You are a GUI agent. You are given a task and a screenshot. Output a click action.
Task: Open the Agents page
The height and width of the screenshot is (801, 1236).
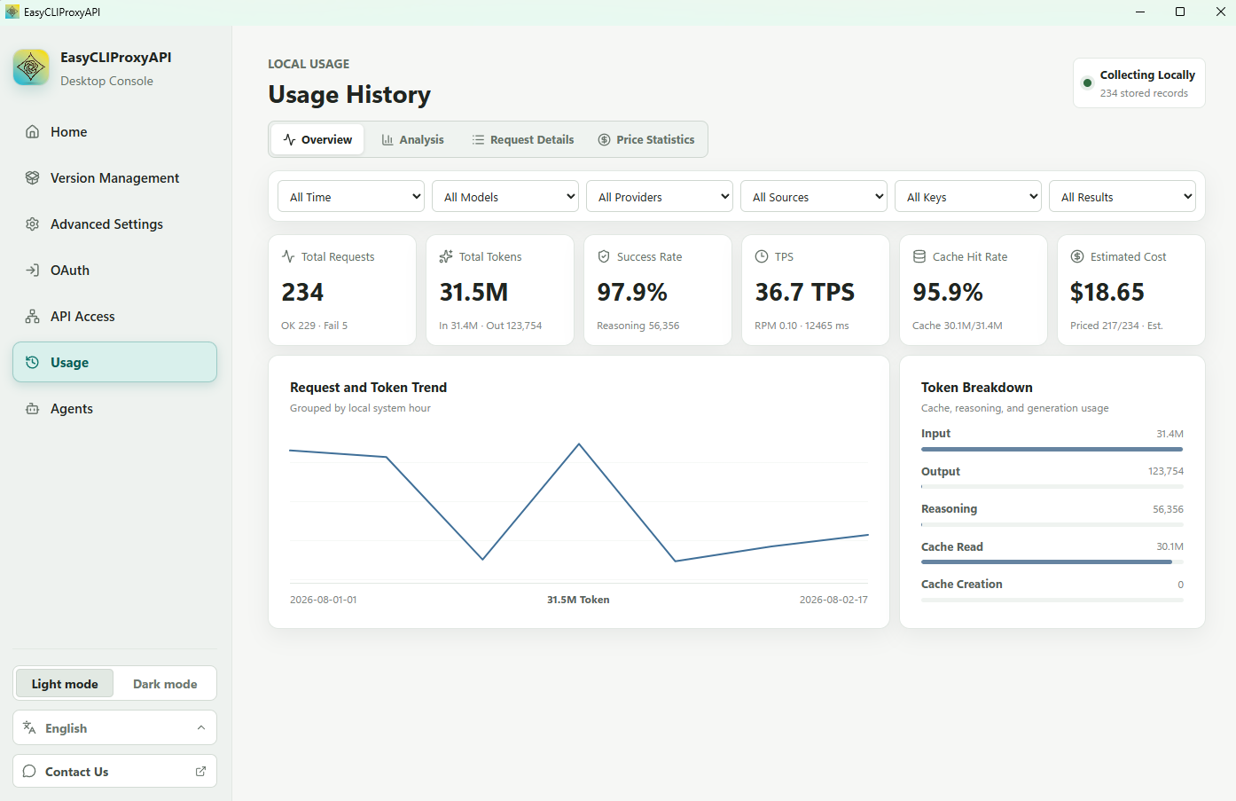[x=114, y=408]
